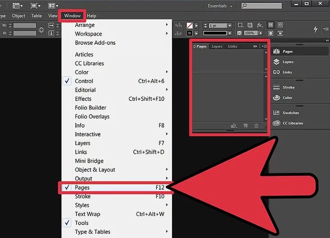330x238 pixels.
Task: Click the 1 pt stroke weight field
Action: coord(218,26)
